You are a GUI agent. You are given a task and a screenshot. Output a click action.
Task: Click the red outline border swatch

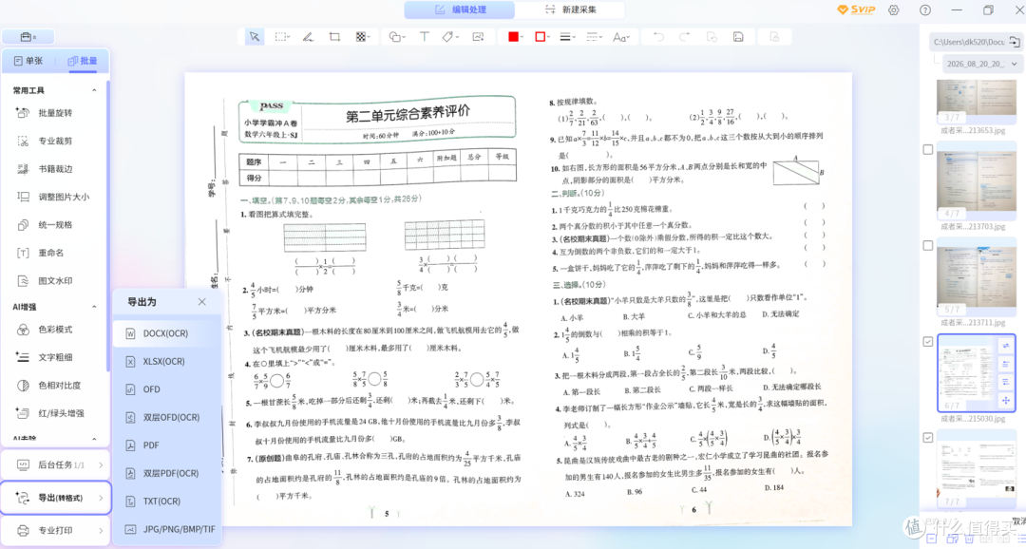tap(540, 37)
